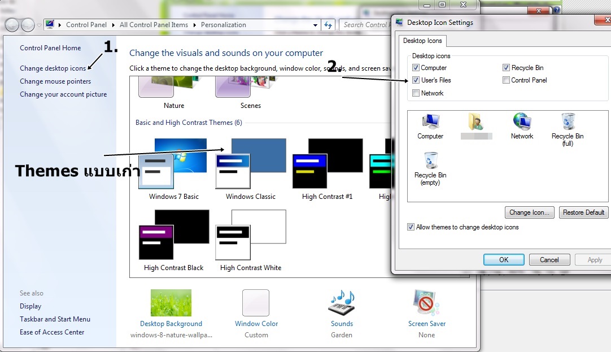The width and height of the screenshot is (611, 352).
Task: Toggle the Computer desktop icon checkbox
Action: click(416, 68)
